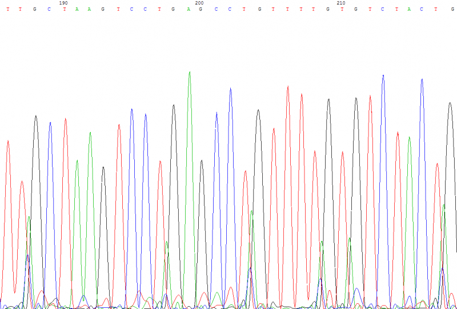Select the last G base call at the far right
This screenshot has height=309, width=457.
point(452,9)
